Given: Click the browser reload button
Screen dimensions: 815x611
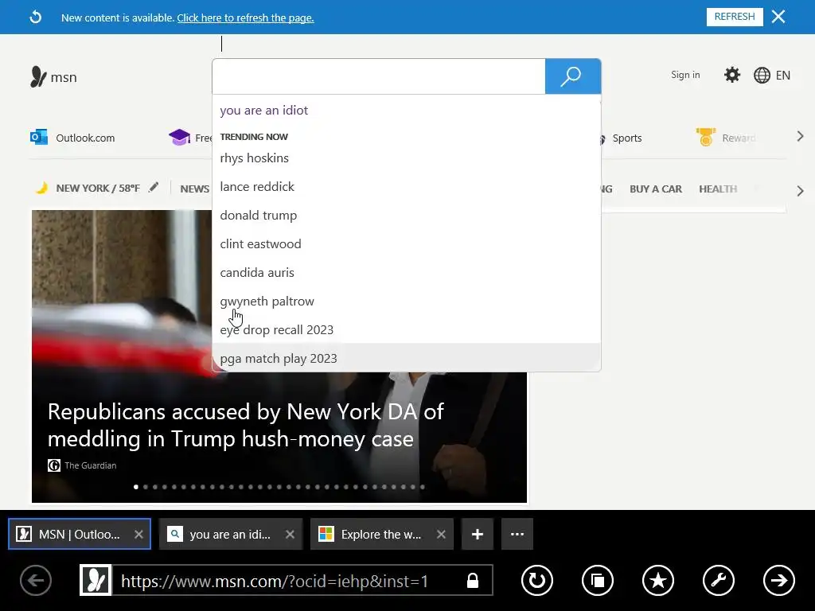Looking at the screenshot, I should click(537, 580).
